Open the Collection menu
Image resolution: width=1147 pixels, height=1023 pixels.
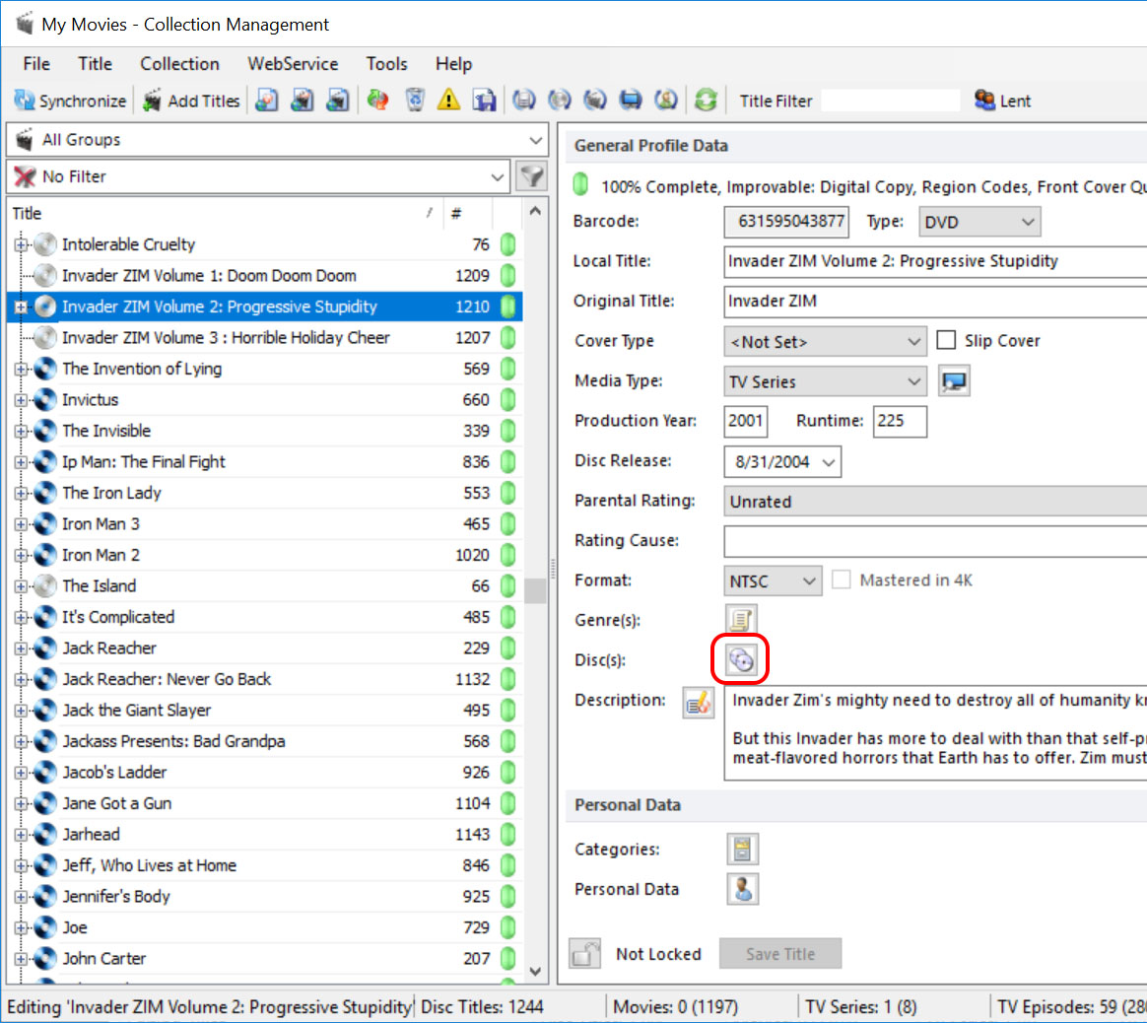point(179,64)
